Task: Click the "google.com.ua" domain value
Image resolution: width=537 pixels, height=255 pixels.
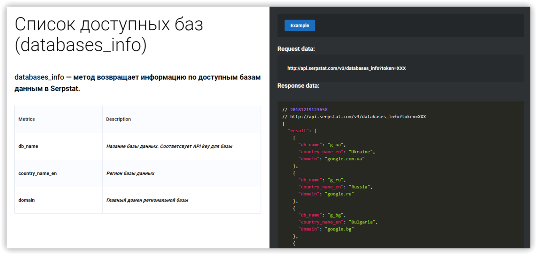Action: tap(345, 159)
